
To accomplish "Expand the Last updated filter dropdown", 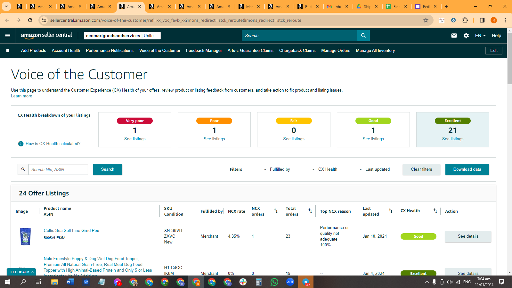I will pos(374,169).
